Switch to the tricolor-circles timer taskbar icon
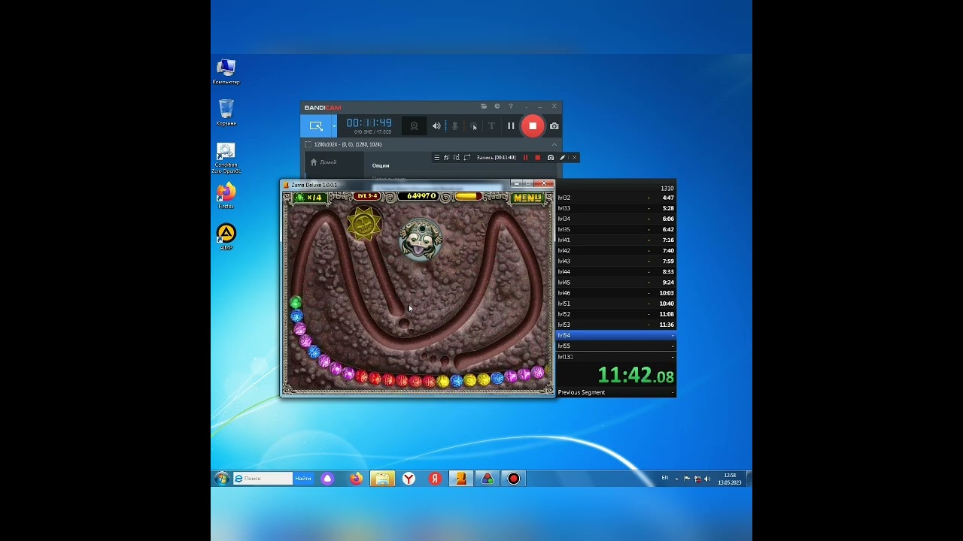Viewport: 963px width, 541px height. [x=488, y=479]
